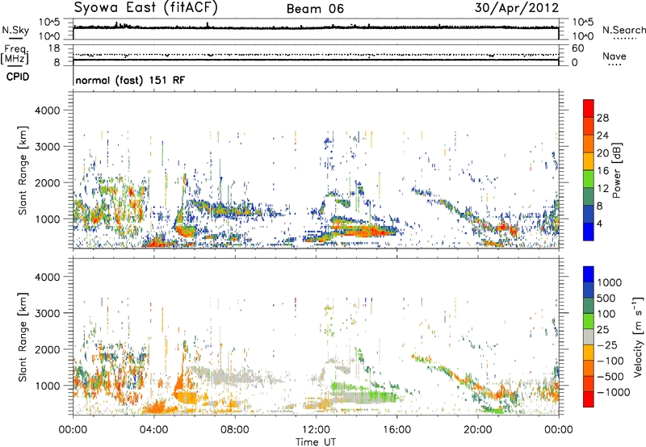Click the '20:00' time tick label
646x447 pixels.
[477, 430]
